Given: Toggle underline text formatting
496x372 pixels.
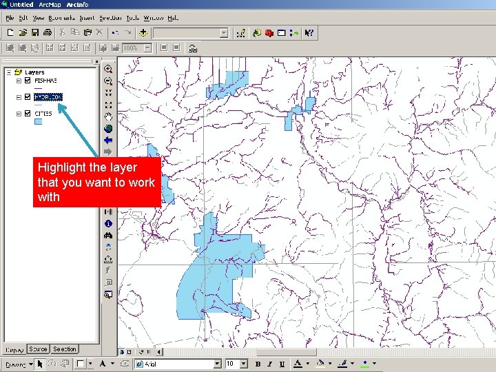Looking at the screenshot, I should coord(282,364).
